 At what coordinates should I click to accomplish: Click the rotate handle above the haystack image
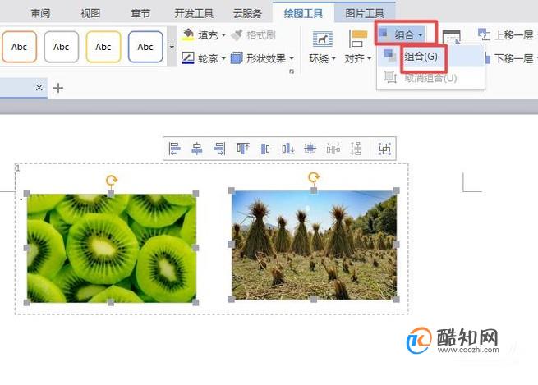click(314, 176)
